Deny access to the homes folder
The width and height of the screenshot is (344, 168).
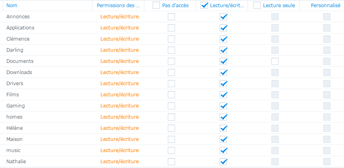(x=171, y=117)
